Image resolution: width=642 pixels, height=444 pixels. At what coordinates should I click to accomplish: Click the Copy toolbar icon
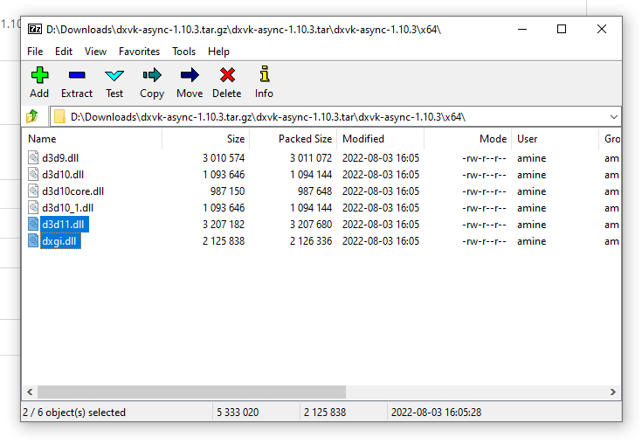point(152,76)
